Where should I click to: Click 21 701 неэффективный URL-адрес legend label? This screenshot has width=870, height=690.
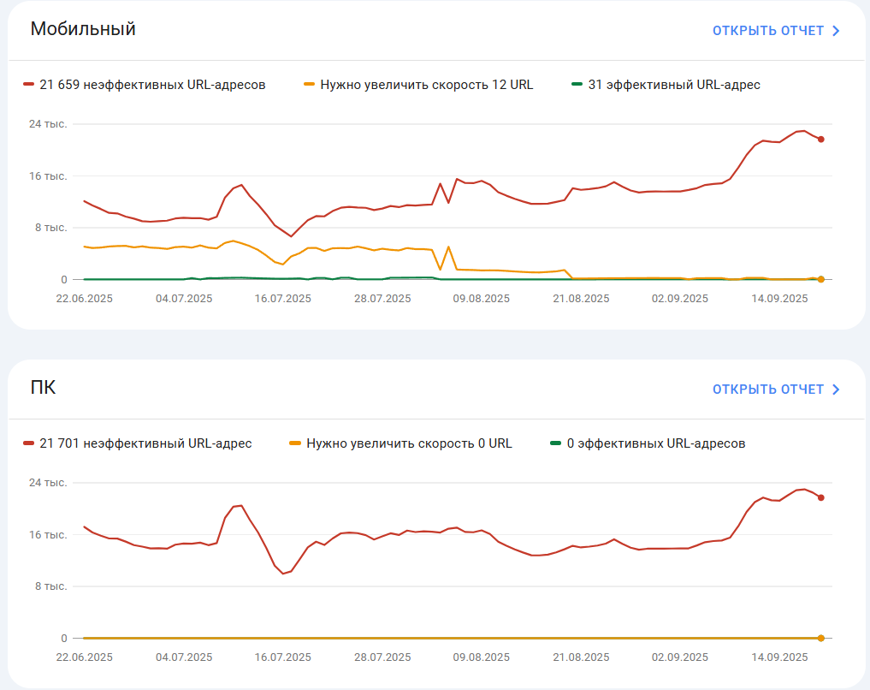(145, 443)
